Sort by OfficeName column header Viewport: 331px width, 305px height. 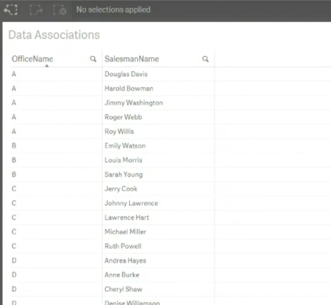(32, 59)
